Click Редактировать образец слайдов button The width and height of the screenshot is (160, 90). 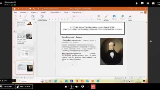[x=42, y=18]
